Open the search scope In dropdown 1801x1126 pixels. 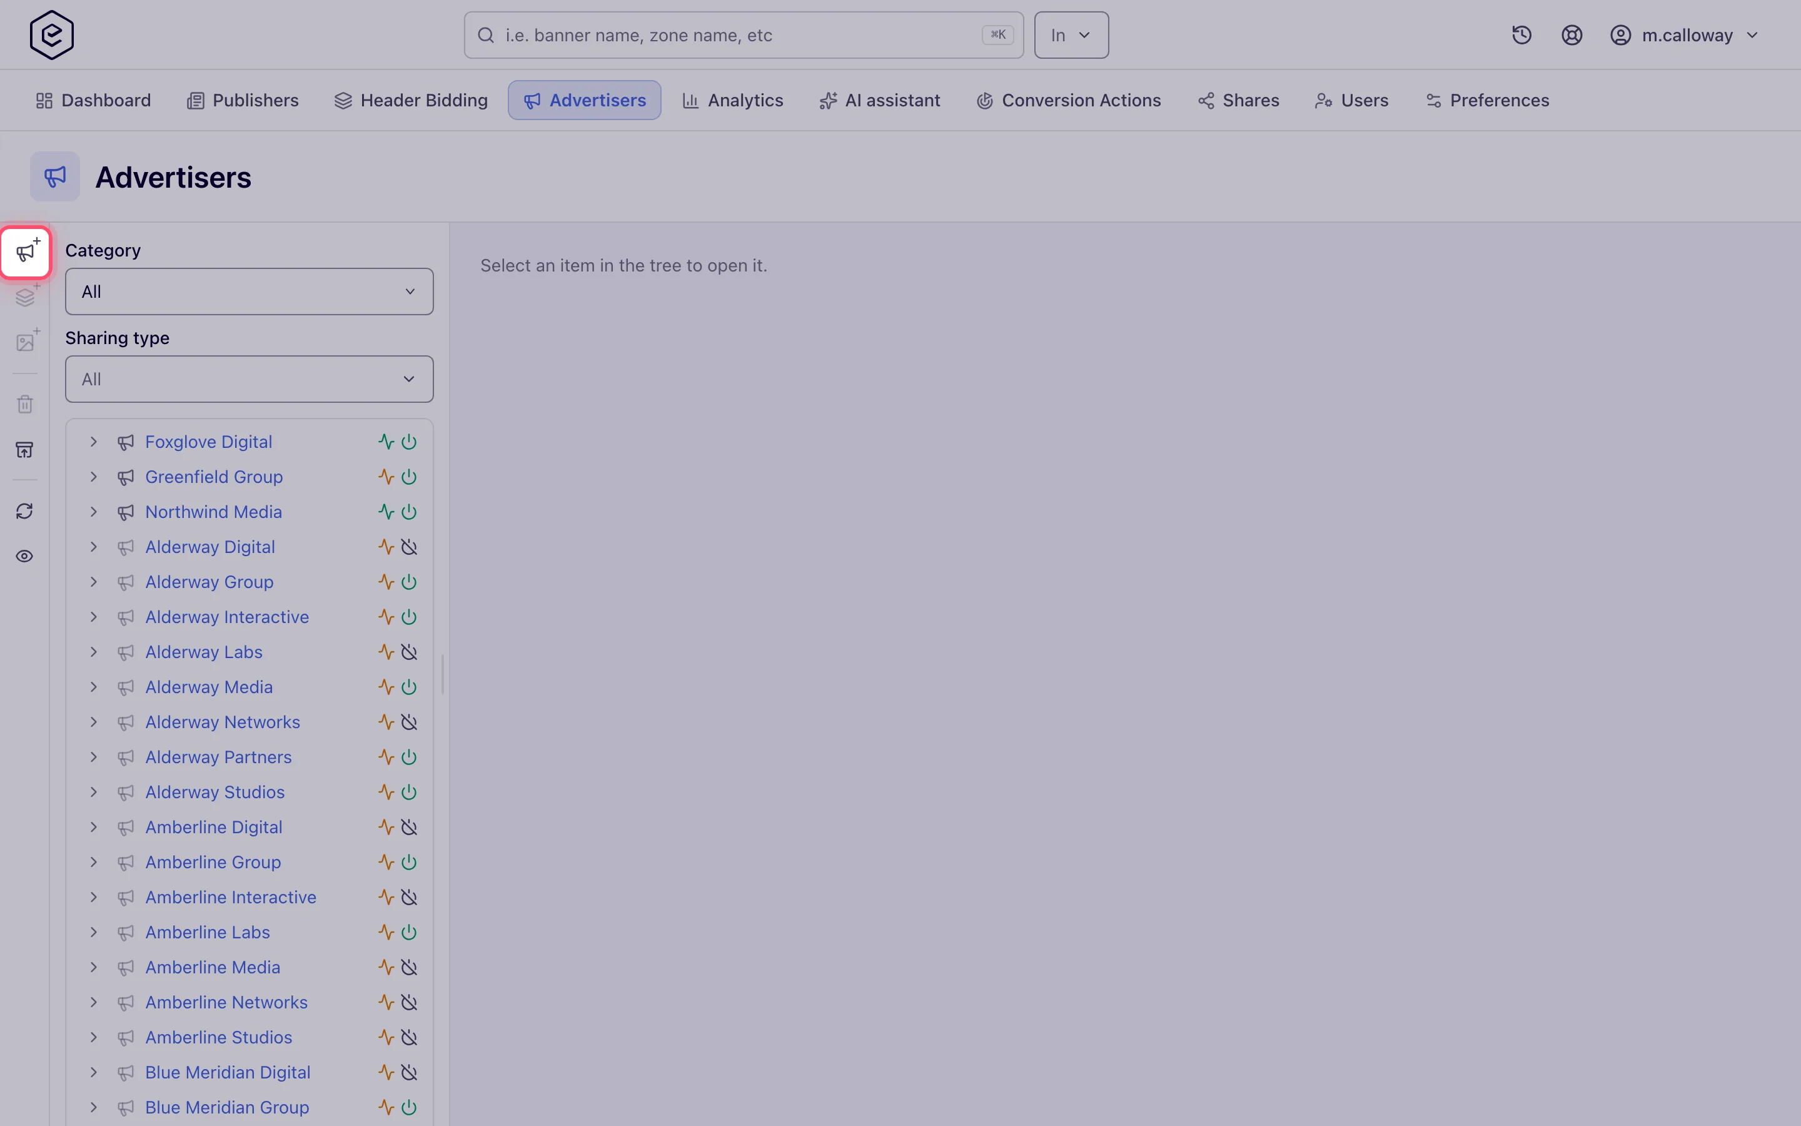pos(1071,35)
